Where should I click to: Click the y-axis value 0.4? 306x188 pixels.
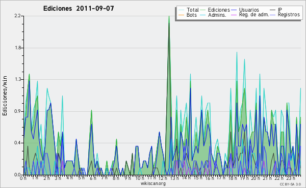click(17, 143)
